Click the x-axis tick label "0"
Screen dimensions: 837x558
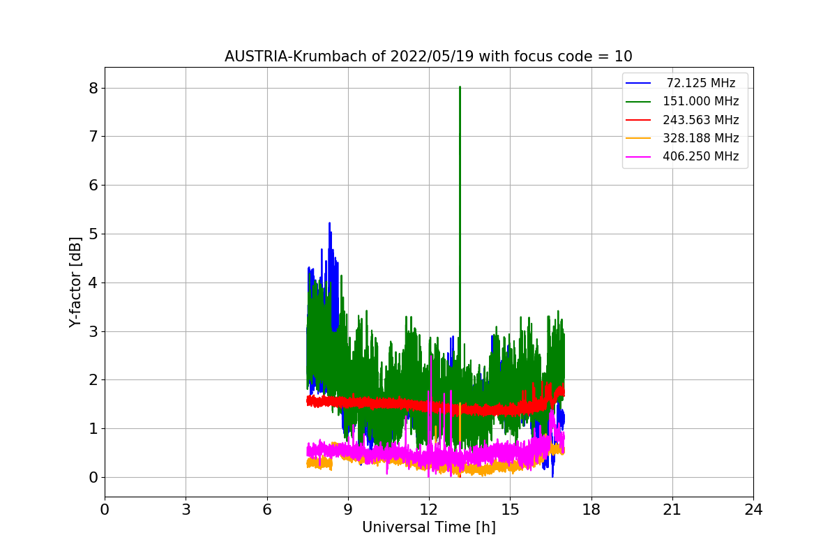[105, 510]
